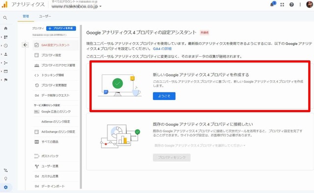The width and height of the screenshot is (314, 193).
Task: Open the help question mark icon
Action: coord(291,4)
